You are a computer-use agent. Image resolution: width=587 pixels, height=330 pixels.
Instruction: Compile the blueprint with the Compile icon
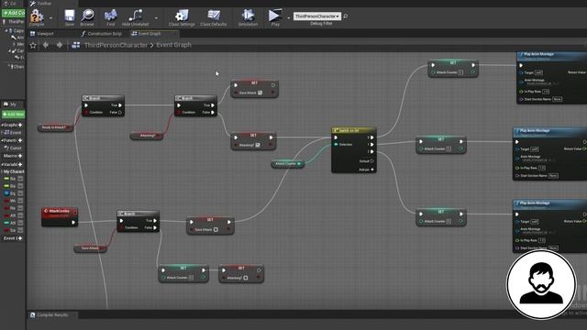pyautogui.click(x=37, y=16)
